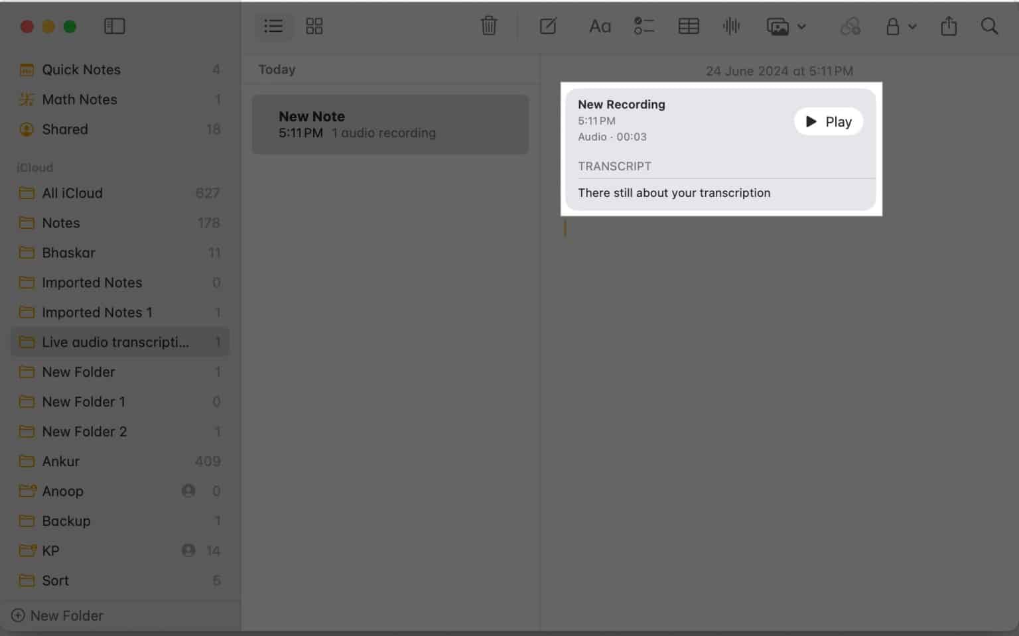1019x636 pixels.
Task: Switch to gallery view
Action: pos(314,26)
